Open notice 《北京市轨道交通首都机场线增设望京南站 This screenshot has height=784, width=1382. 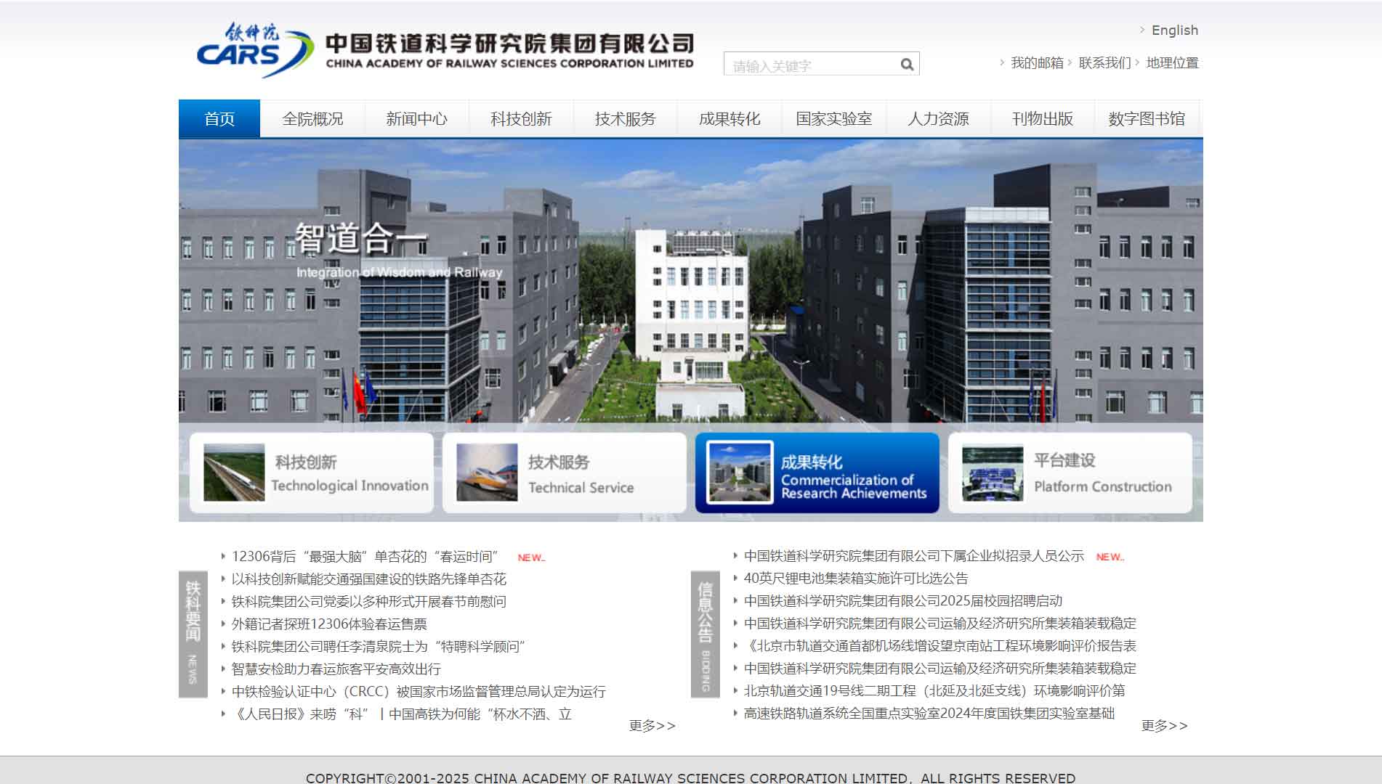click(940, 646)
